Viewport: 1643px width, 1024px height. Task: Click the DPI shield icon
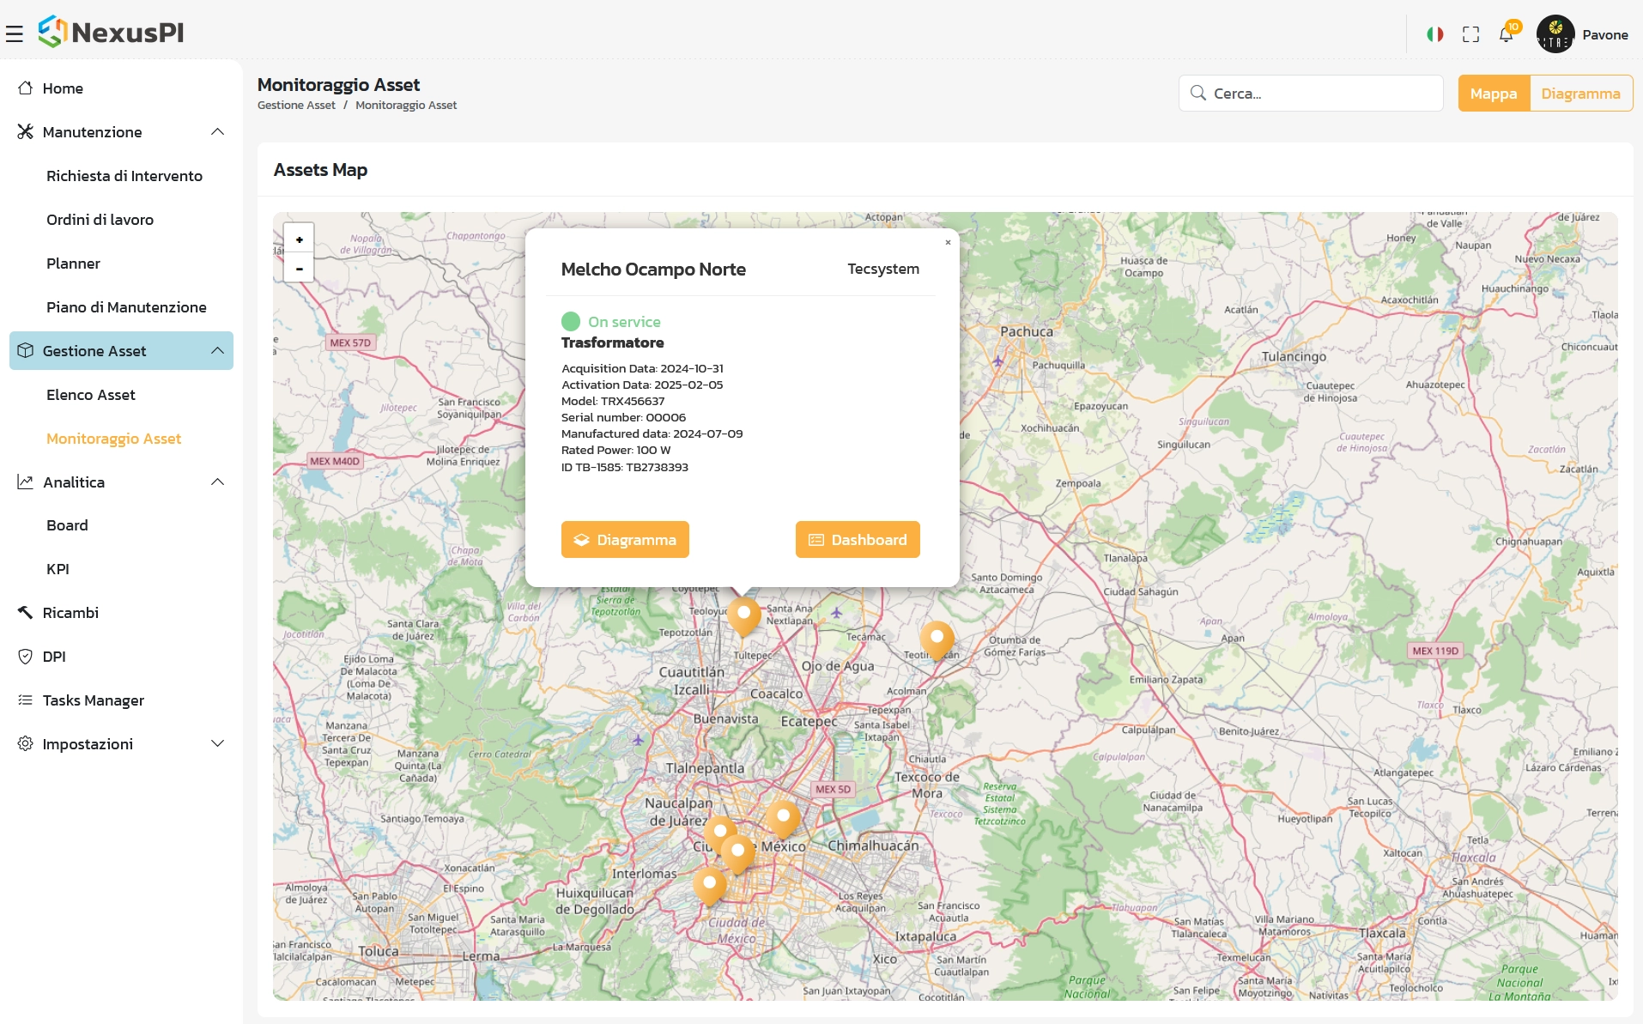[25, 656]
